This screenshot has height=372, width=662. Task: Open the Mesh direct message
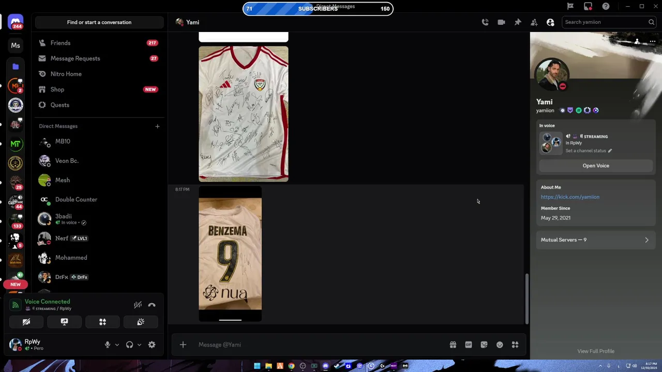click(98, 180)
